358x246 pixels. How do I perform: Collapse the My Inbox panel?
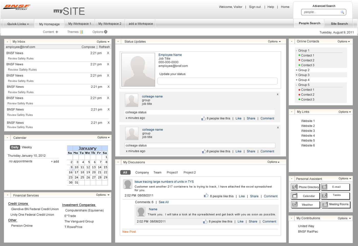point(7,42)
